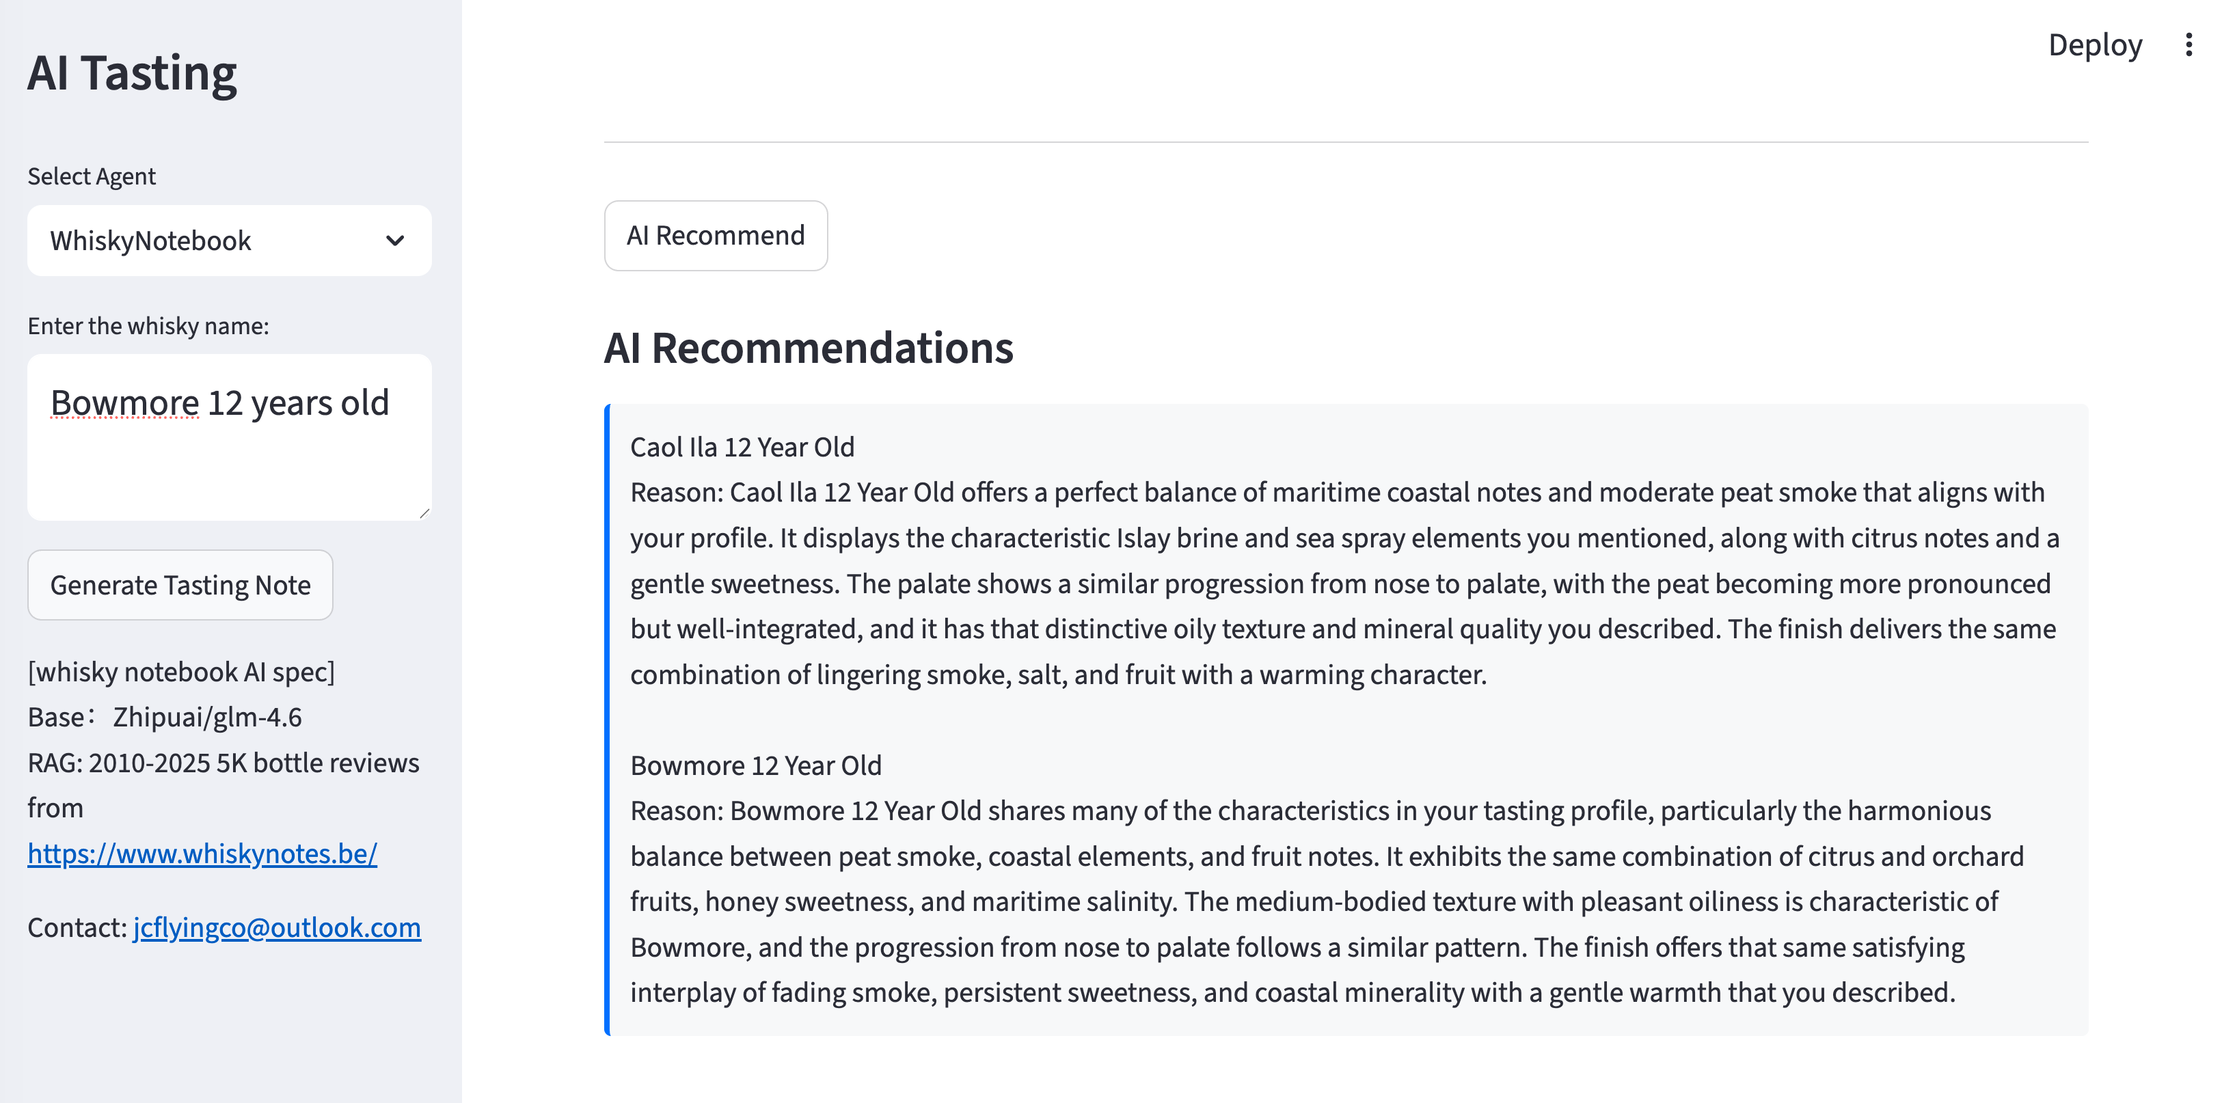Viewport: 2235px width, 1103px height.
Task: Click the Generate Tasting Note button
Action: [x=180, y=585]
